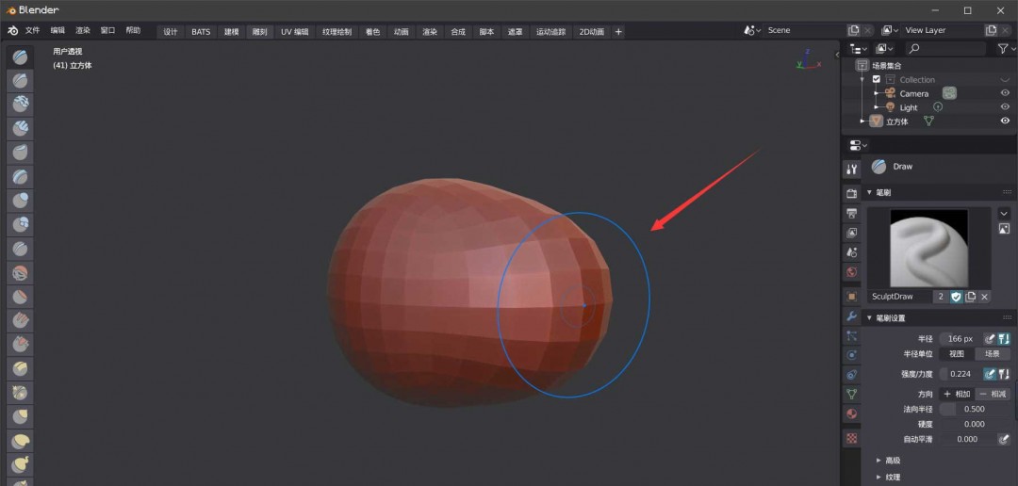The image size is (1018, 486).
Task: Toggle strength pressure sensitivity pen icon
Action: (x=990, y=374)
